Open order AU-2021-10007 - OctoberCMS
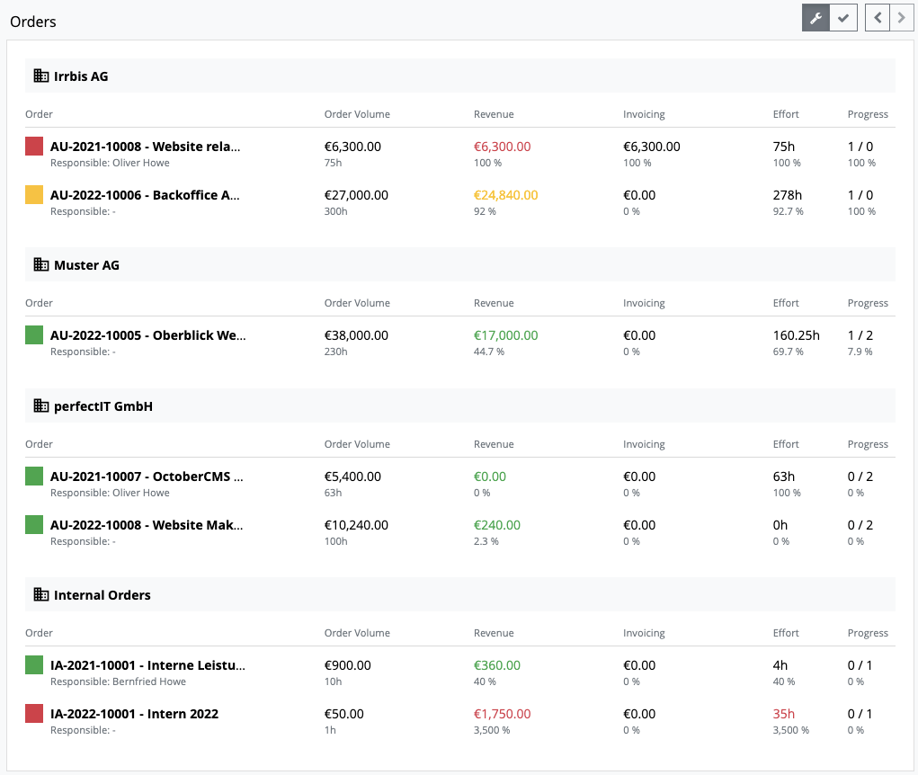Viewport: 918px width, 775px height. point(147,477)
